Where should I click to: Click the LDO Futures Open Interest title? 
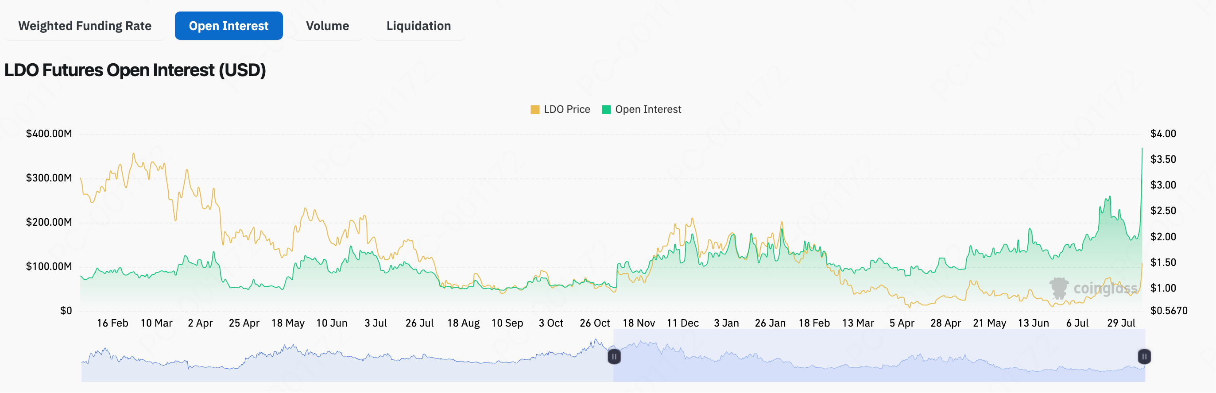pyautogui.click(x=135, y=70)
